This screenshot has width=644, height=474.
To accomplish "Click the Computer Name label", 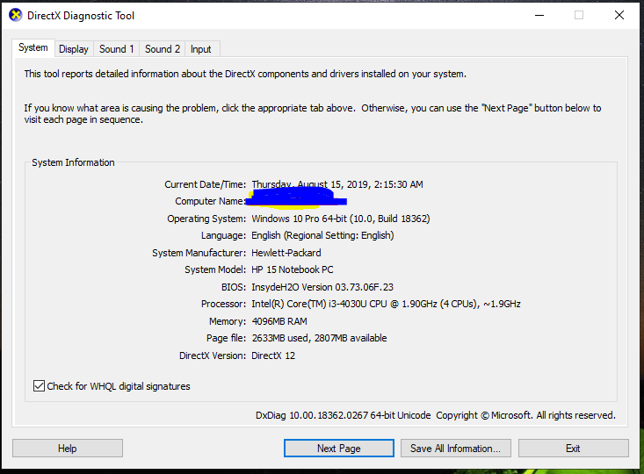I will [210, 202].
